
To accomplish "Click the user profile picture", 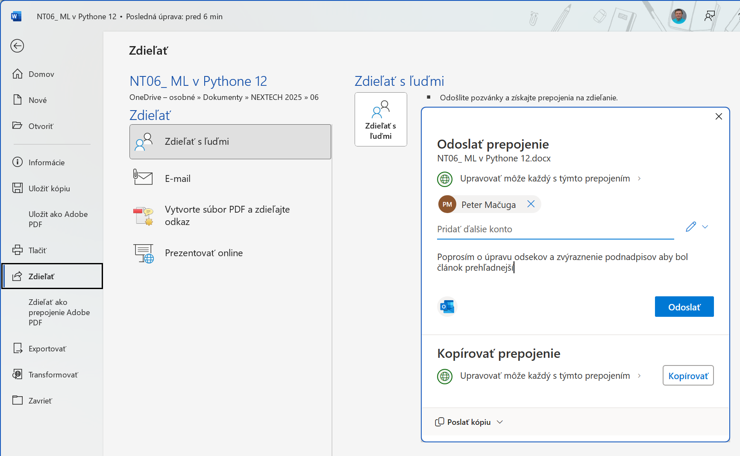I will click(678, 16).
